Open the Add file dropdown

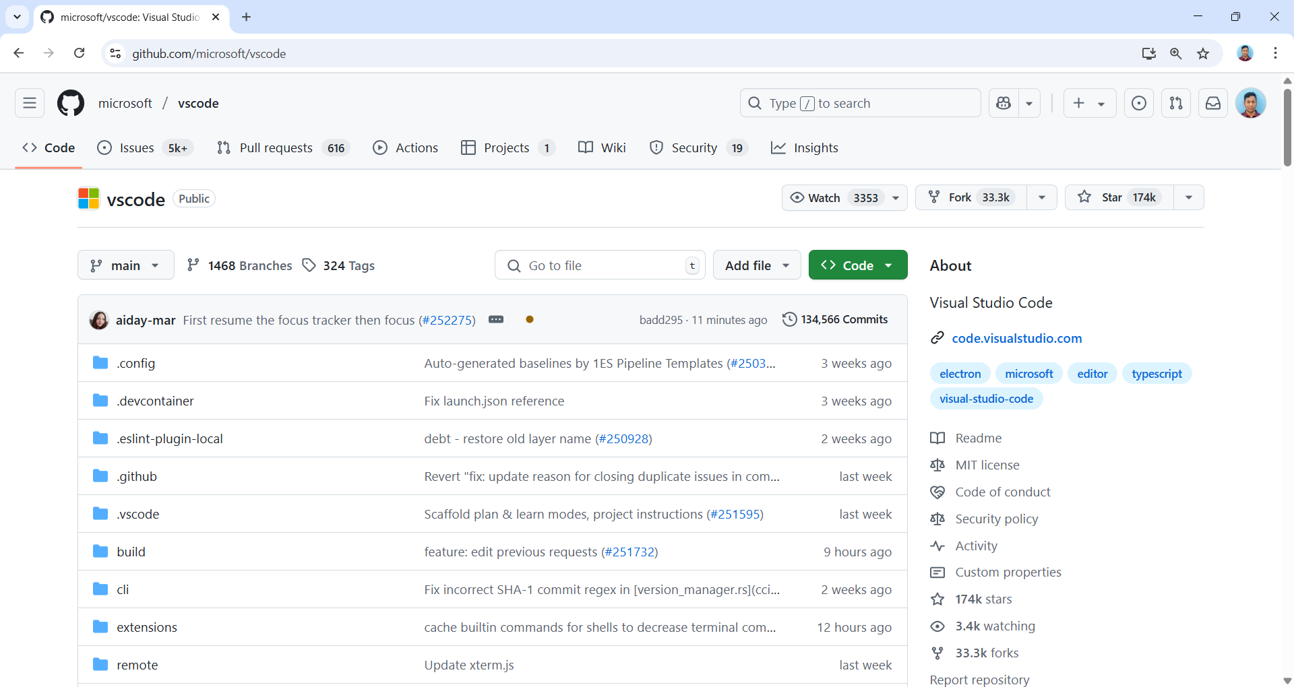point(757,265)
